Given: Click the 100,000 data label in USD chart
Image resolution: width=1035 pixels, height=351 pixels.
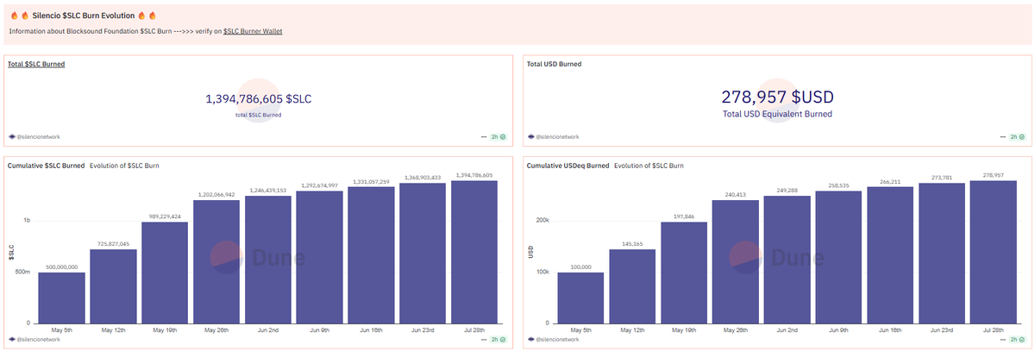Looking at the screenshot, I should (x=580, y=267).
